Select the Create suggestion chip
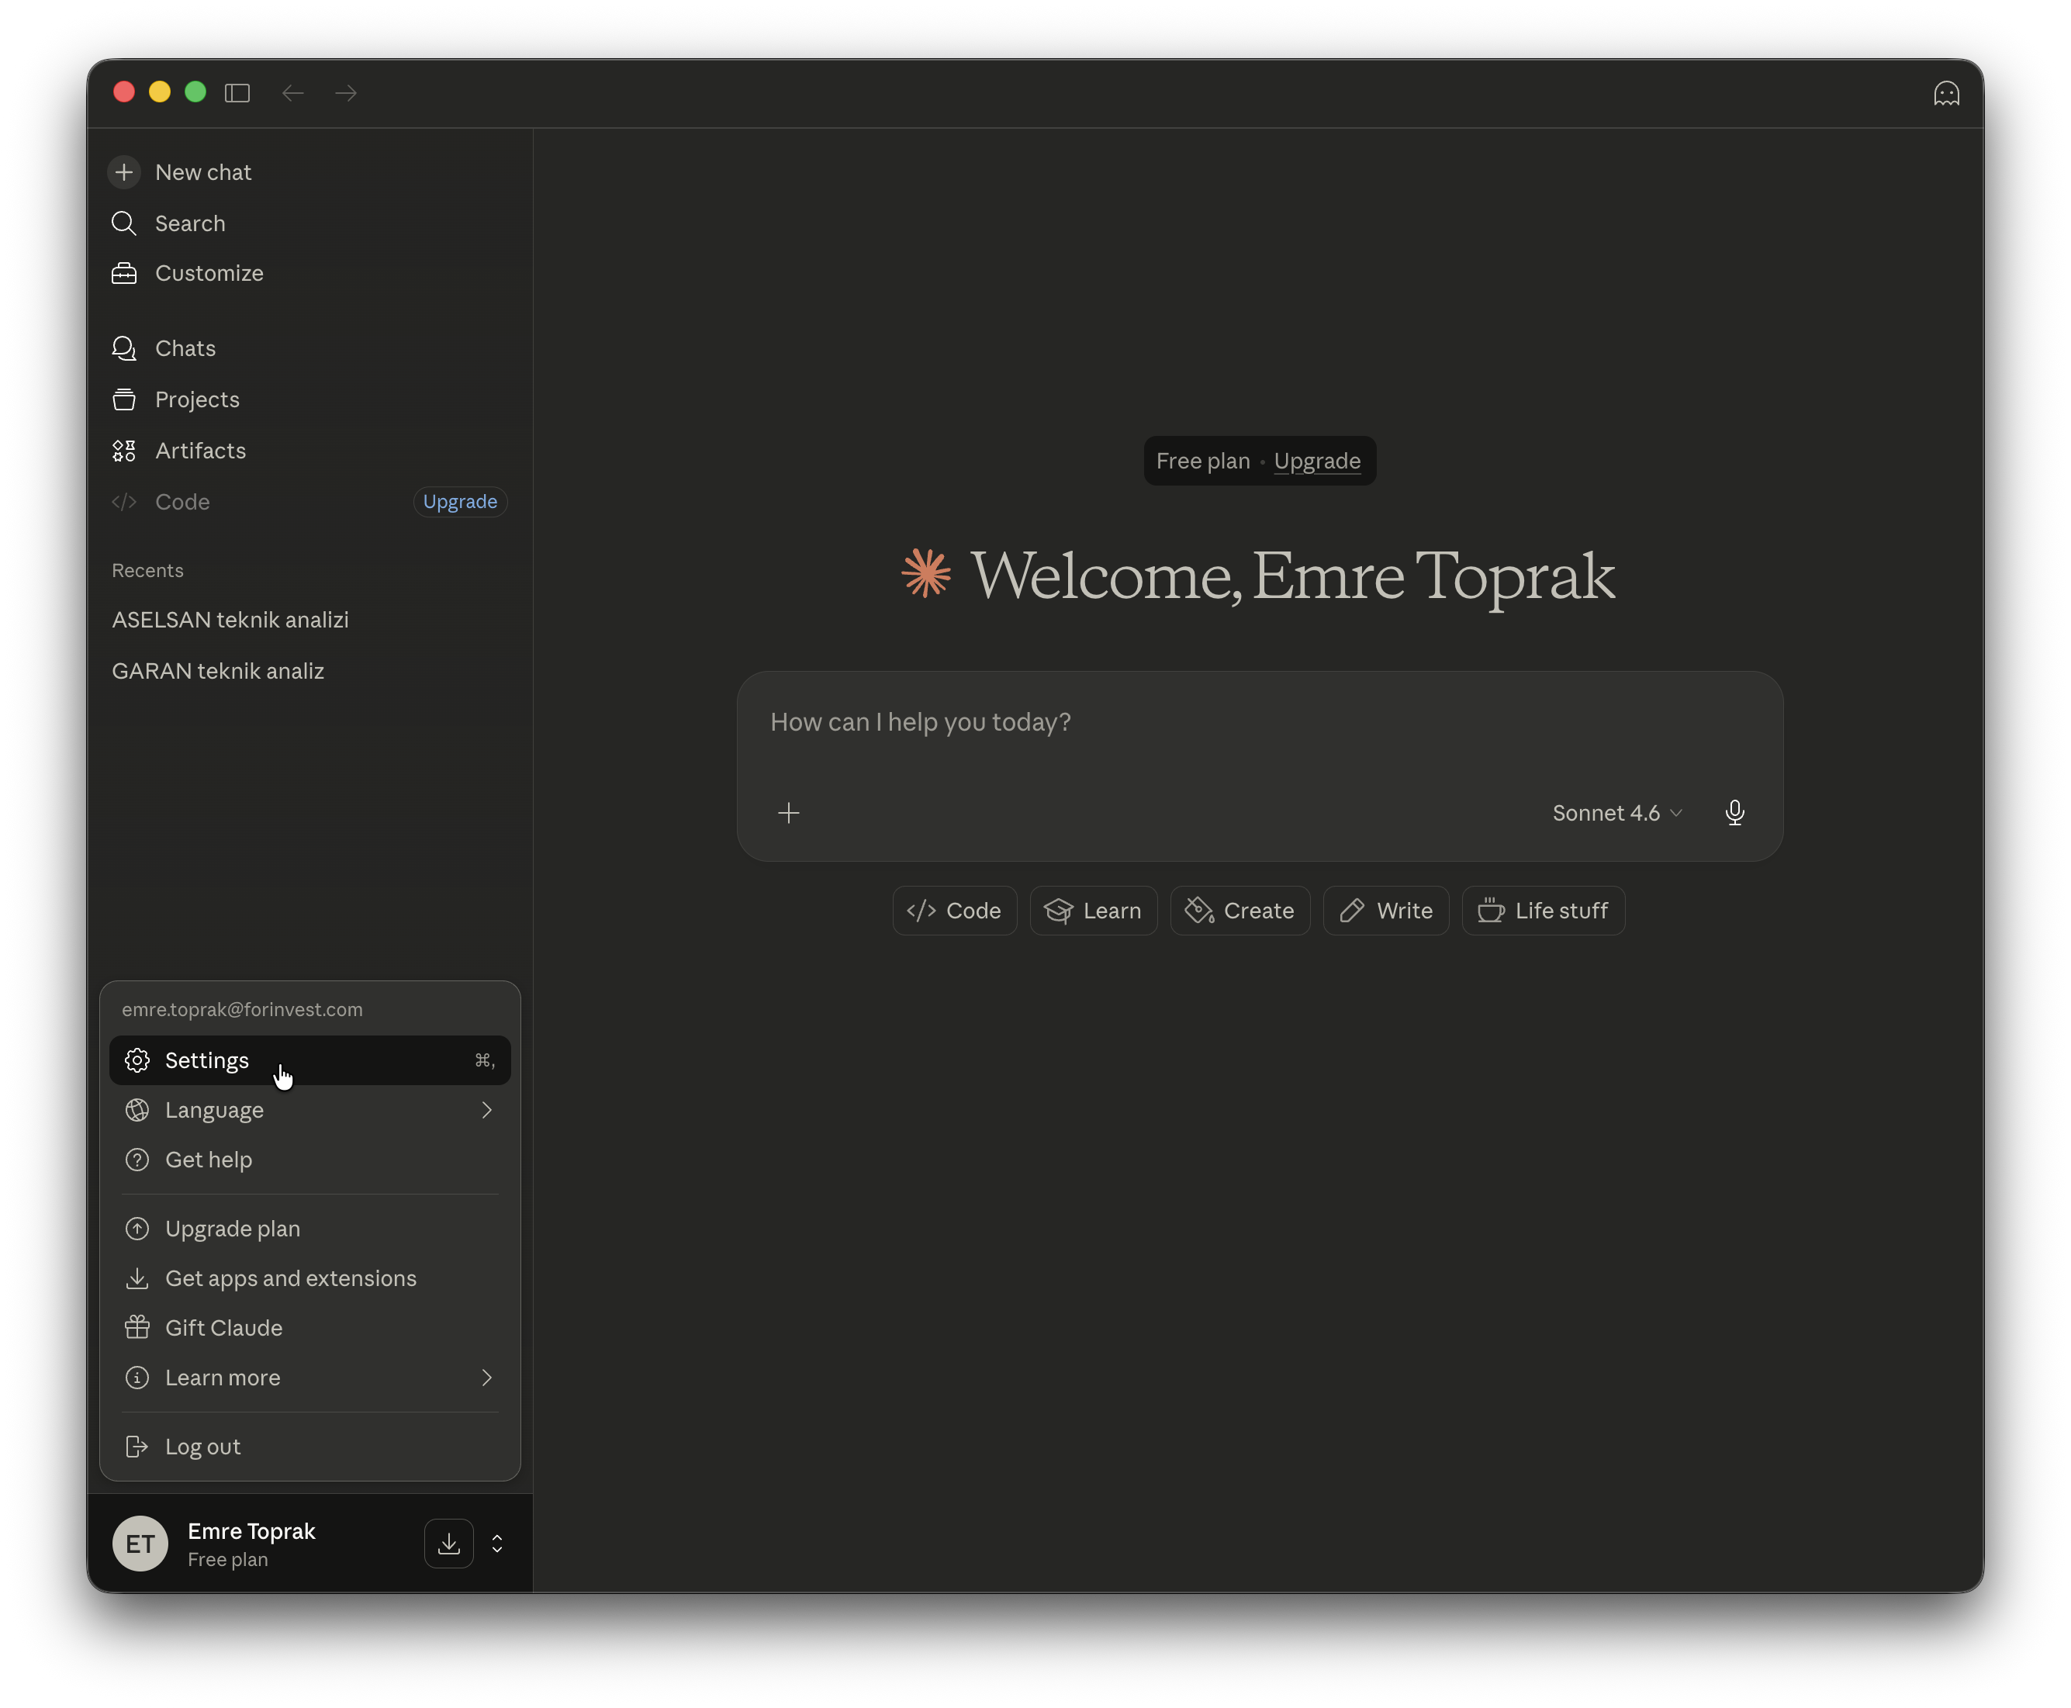Screen dimensions: 2071x1708 1239,911
